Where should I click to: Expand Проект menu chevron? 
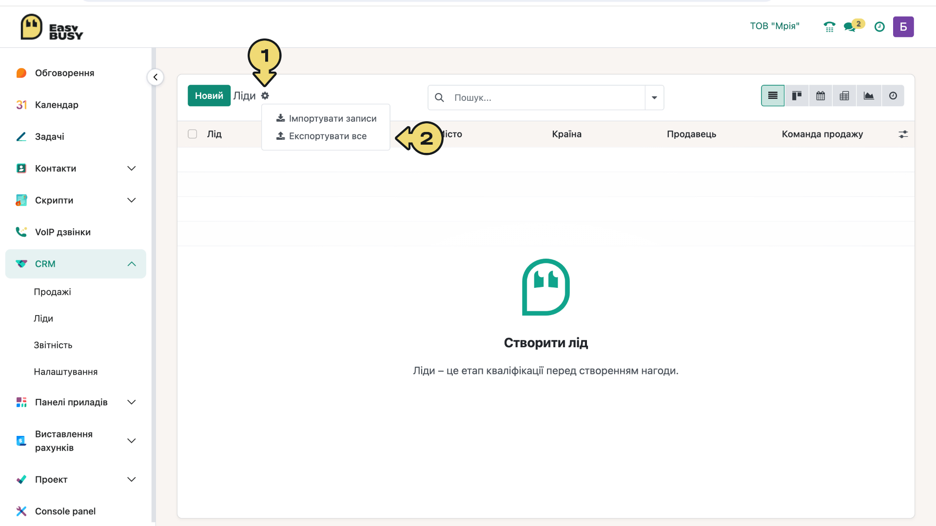click(x=132, y=480)
